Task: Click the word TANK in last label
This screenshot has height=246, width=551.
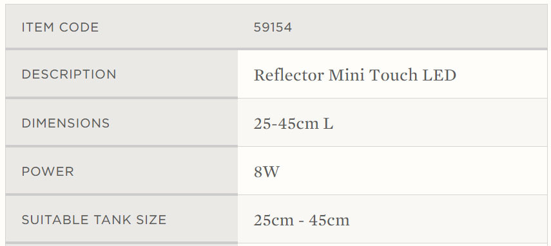Action: tap(109, 220)
